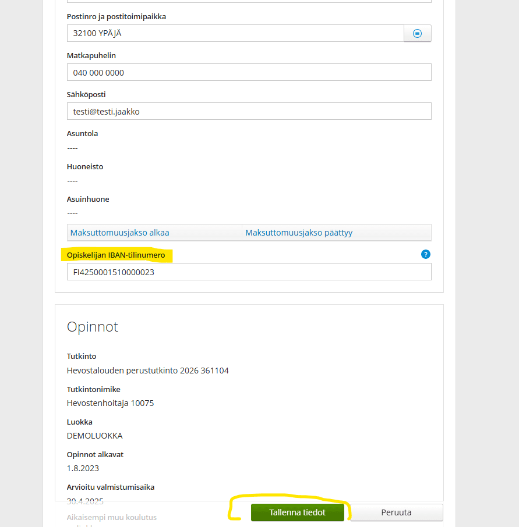Save the details with Tallenna tiedot
The height and width of the screenshot is (527, 519).
[297, 512]
